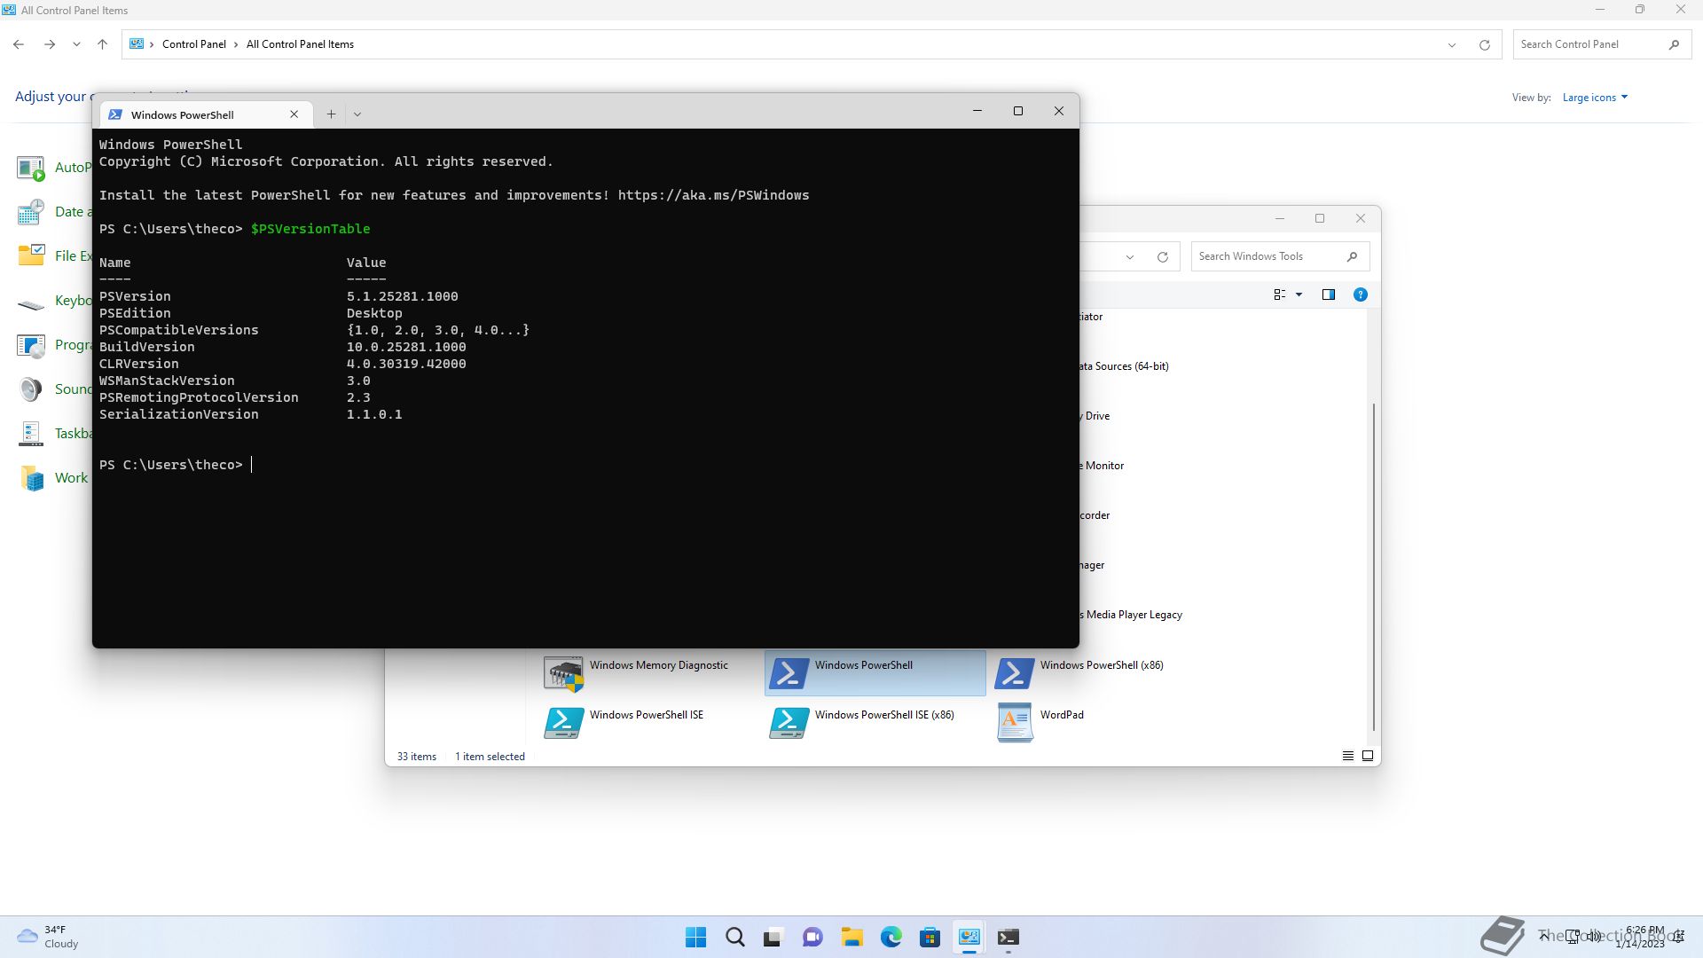Toggle the preview pane icon
Viewport: 1703px width, 958px height.
click(x=1328, y=294)
